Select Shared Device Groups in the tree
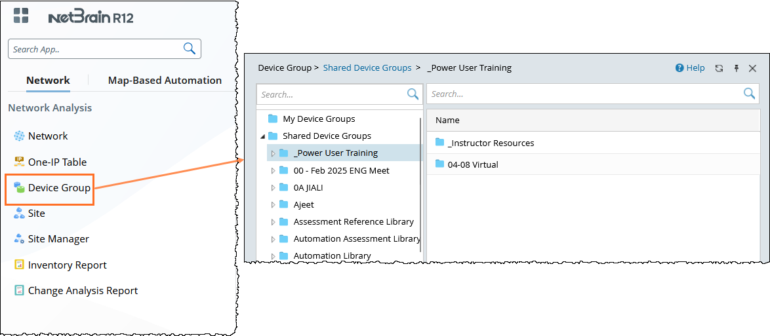Screen dimensions: 770x336 [327, 136]
